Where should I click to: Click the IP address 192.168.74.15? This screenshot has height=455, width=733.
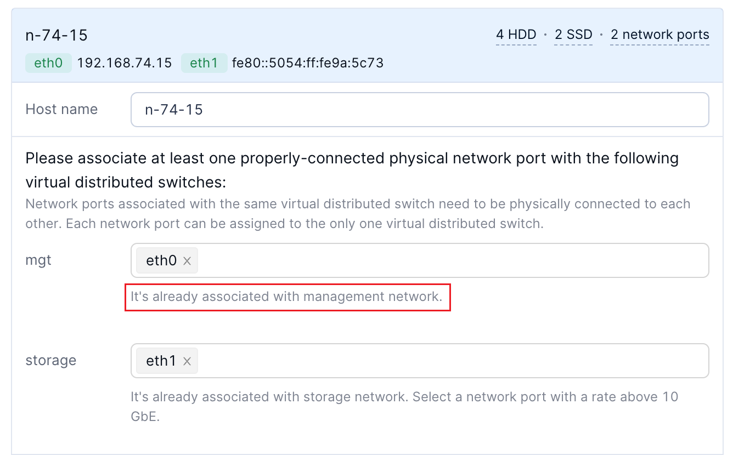tap(125, 63)
